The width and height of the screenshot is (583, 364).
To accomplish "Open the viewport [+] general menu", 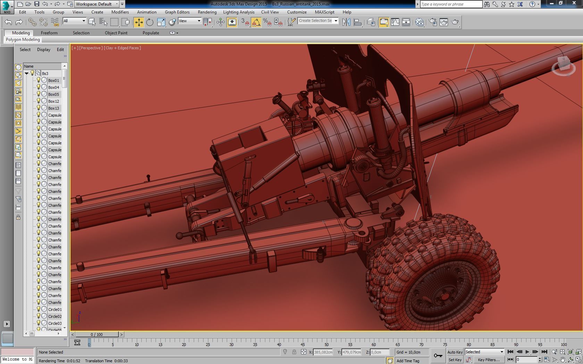I will 74,48.
